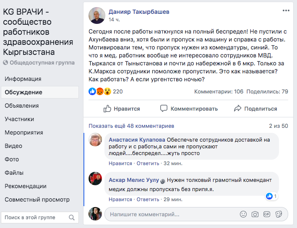Click the Комментировать button
This screenshot has width=297, height=228.
click(x=189, y=109)
